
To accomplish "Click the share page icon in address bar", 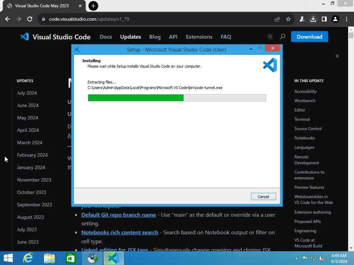I will (x=277, y=19).
